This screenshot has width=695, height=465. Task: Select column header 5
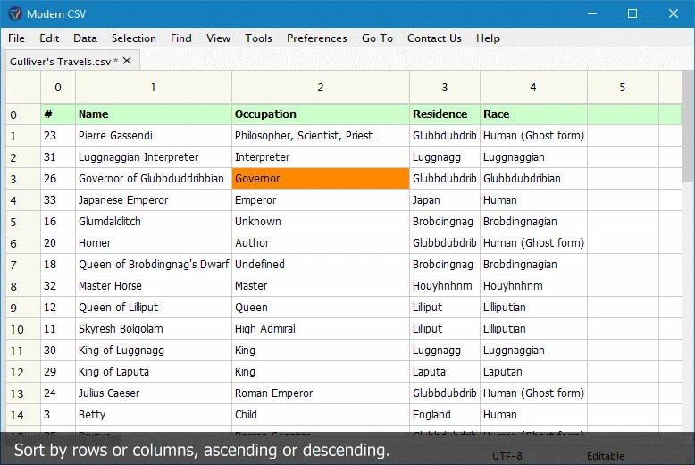(623, 87)
